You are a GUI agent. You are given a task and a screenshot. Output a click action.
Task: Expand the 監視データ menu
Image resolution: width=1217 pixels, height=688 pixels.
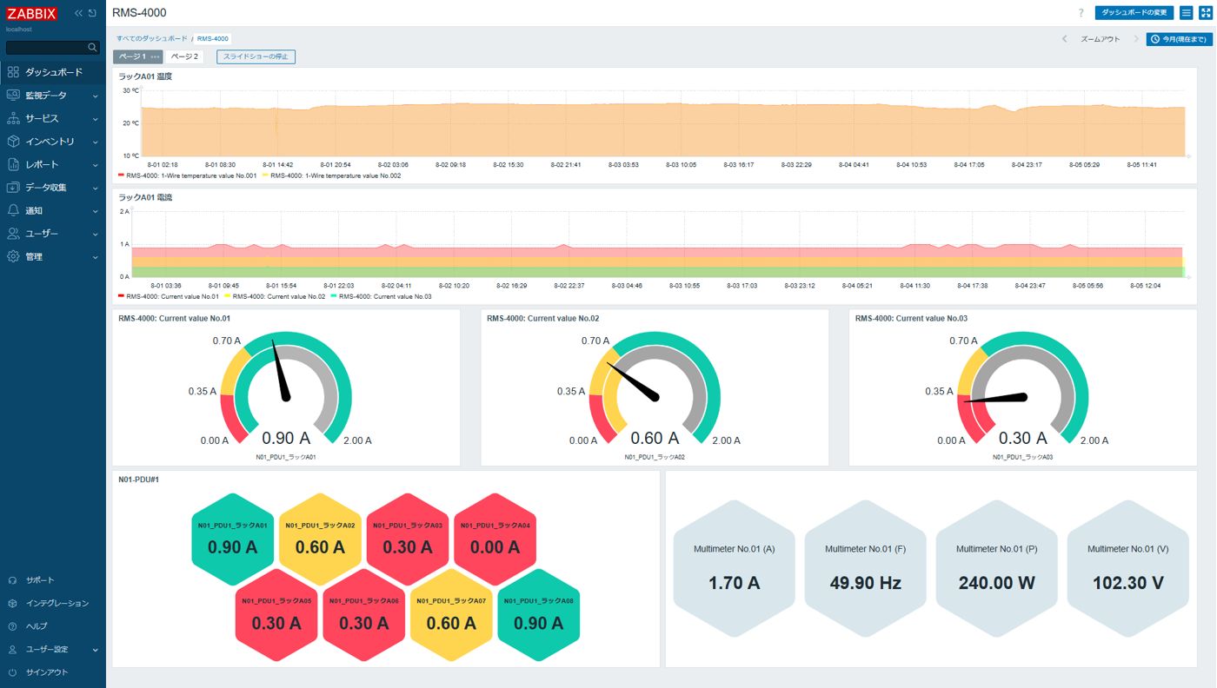click(x=52, y=96)
